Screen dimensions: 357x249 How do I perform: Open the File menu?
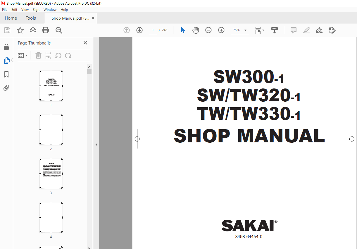pyautogui.click(x=5, y=10)
